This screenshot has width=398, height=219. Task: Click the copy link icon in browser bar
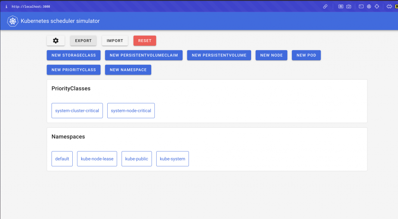tap(325, 7)
